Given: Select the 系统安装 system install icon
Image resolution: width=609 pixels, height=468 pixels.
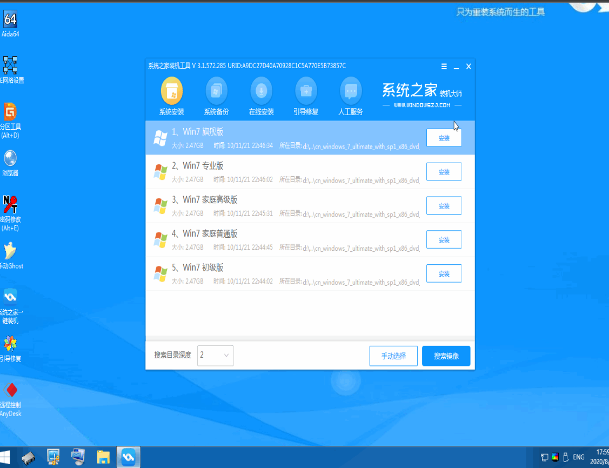Looking at the screenshot, I should (171, 92).
